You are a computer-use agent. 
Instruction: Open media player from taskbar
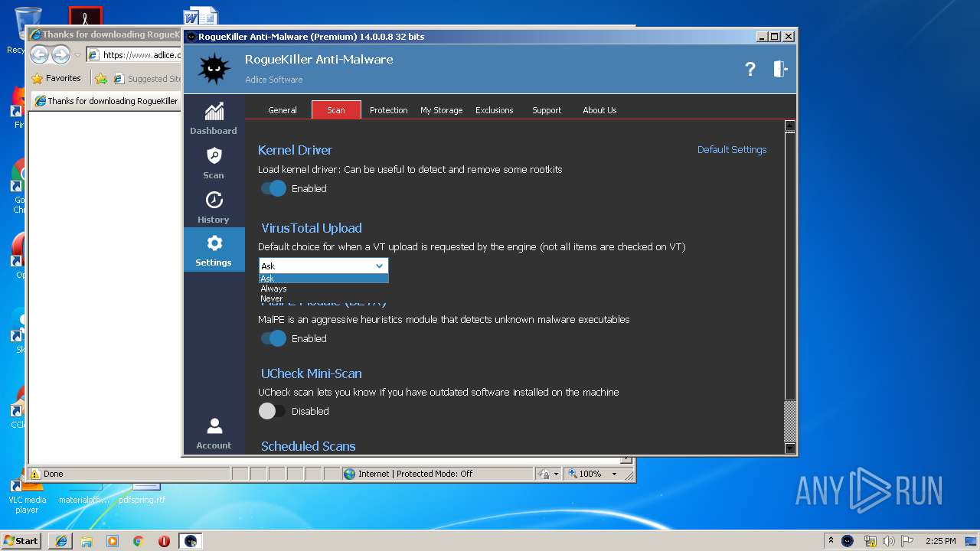pos(113,541)
